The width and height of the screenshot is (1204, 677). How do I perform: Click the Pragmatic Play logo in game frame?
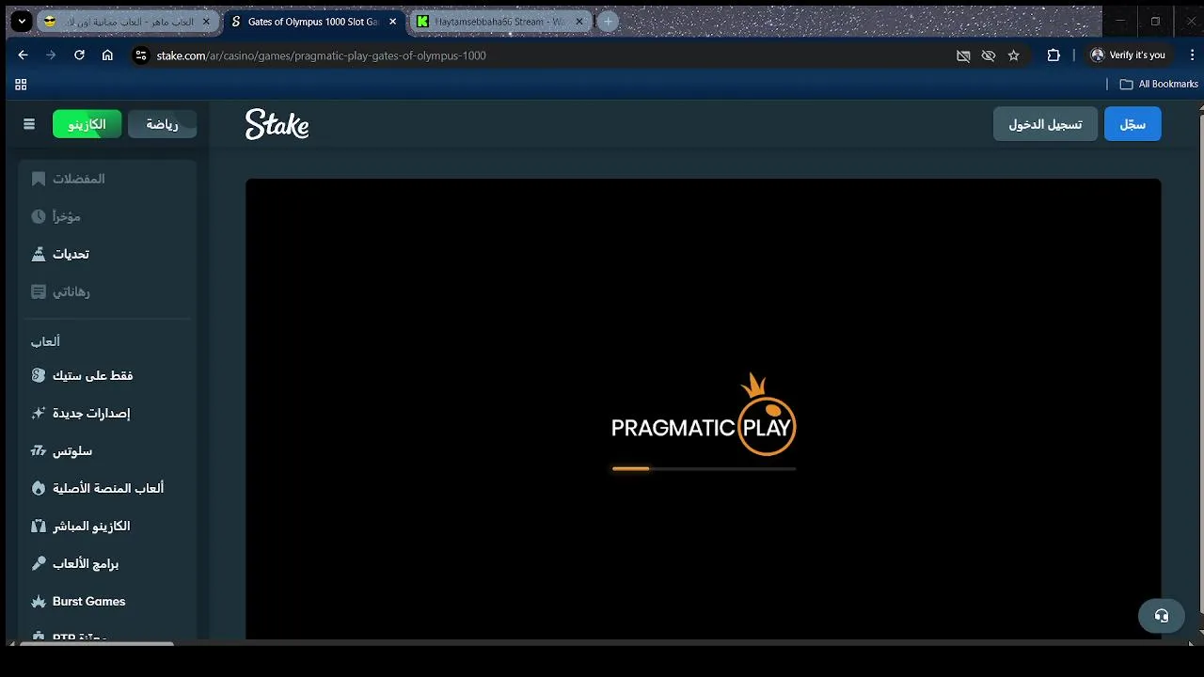pyautogui.click(x=704, y=415)
